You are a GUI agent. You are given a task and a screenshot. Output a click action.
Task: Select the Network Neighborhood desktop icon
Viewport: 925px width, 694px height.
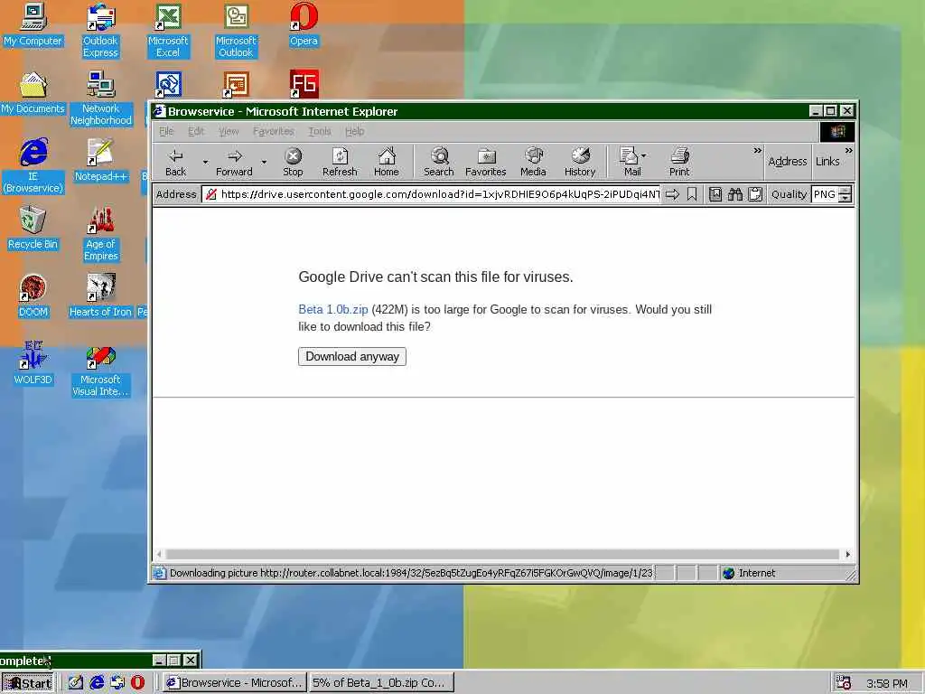coord(100,98)
